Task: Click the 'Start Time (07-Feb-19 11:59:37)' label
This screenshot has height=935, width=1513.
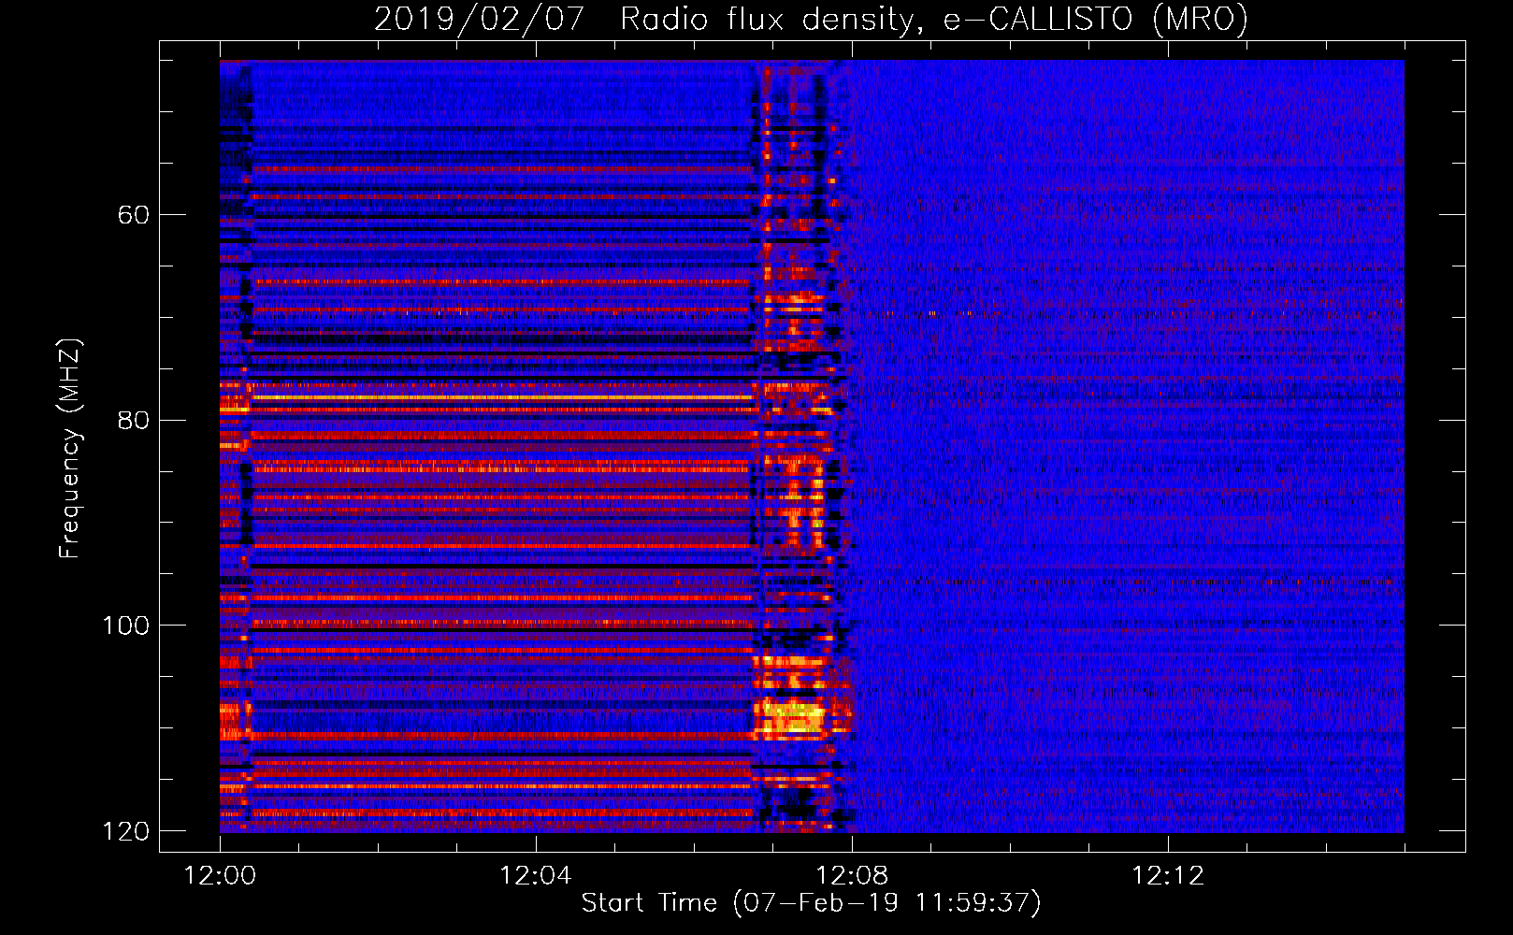Action: point(811,902)
